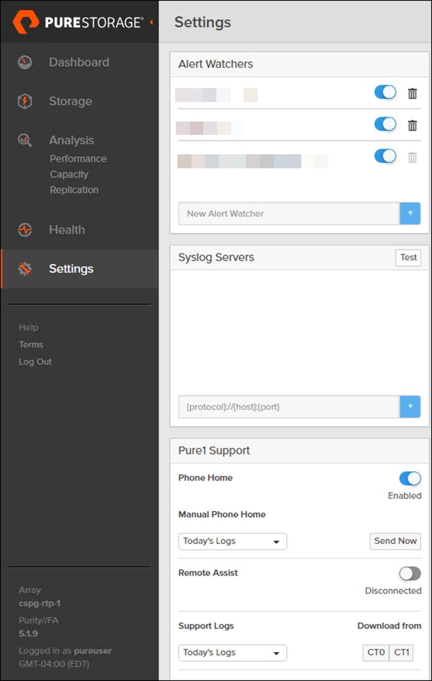Open the Support Logs dropdown
This screenshot has height=681, width=432.
[x=232, y=652]
